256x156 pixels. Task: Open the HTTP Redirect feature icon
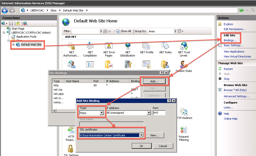pyautogui.click(x=184, y=112)
